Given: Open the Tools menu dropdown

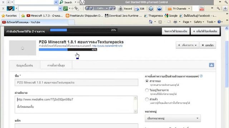Looking at the screenshot, I should click(x=211, y=22).
